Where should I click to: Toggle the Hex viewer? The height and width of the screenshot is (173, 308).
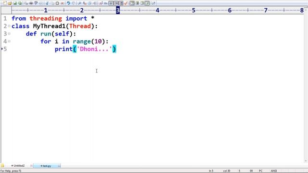point(105,3)
